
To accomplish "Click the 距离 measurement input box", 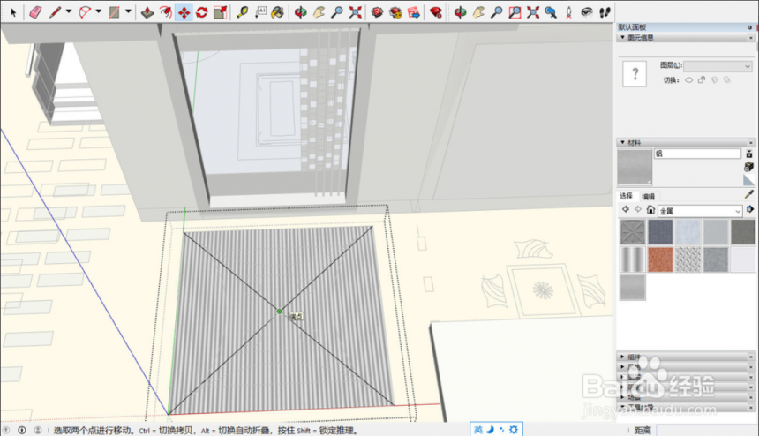I will 707,430.
